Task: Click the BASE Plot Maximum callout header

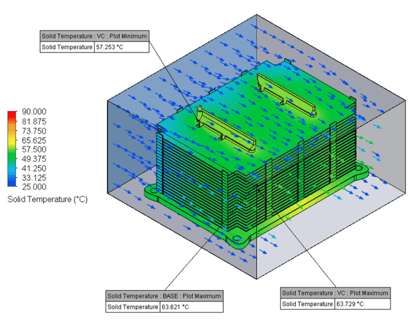Action: click(164, 296)
